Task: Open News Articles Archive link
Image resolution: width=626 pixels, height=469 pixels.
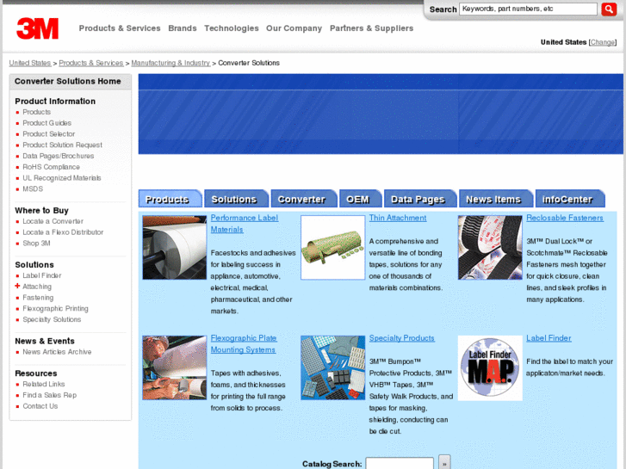Action: [x=57, y=352]
